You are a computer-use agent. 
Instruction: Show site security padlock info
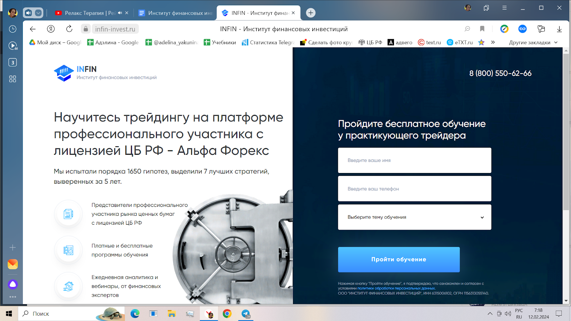pos(86,29)
